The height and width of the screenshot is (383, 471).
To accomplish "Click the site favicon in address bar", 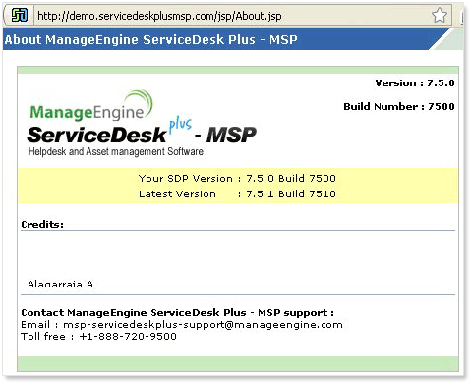I will point(20,15).
